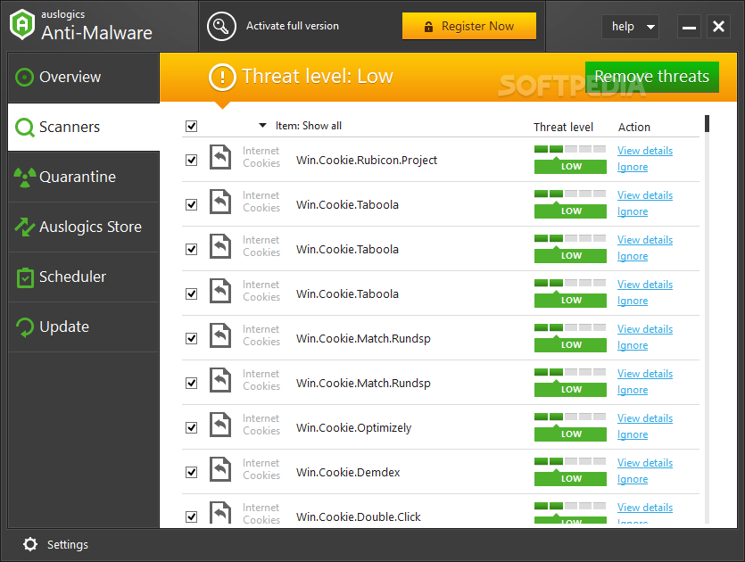The height and width of the screenshot is (562, 745).
Task: Click the file icon for Win.Cookie.Optimizely
Action: click(x=220, y=425)
